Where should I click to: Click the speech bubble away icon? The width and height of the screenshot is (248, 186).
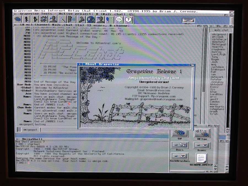point(119,20)
